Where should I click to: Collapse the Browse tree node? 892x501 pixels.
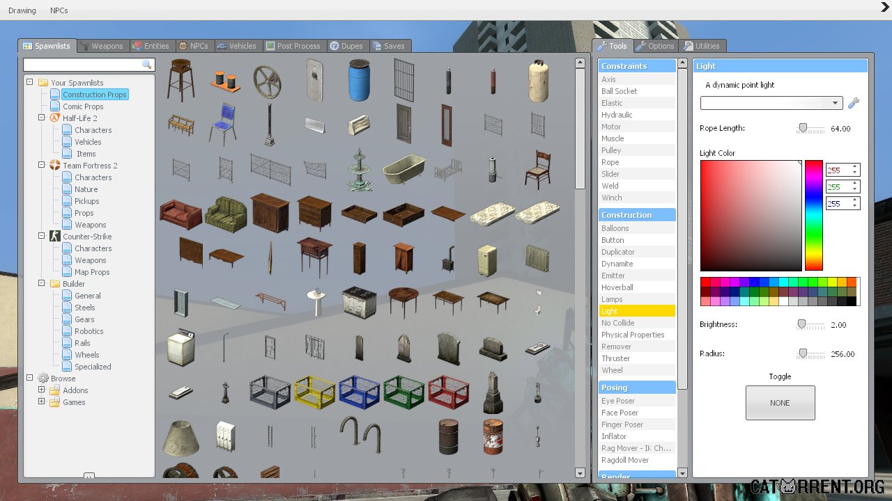click(x=29, y=378)
